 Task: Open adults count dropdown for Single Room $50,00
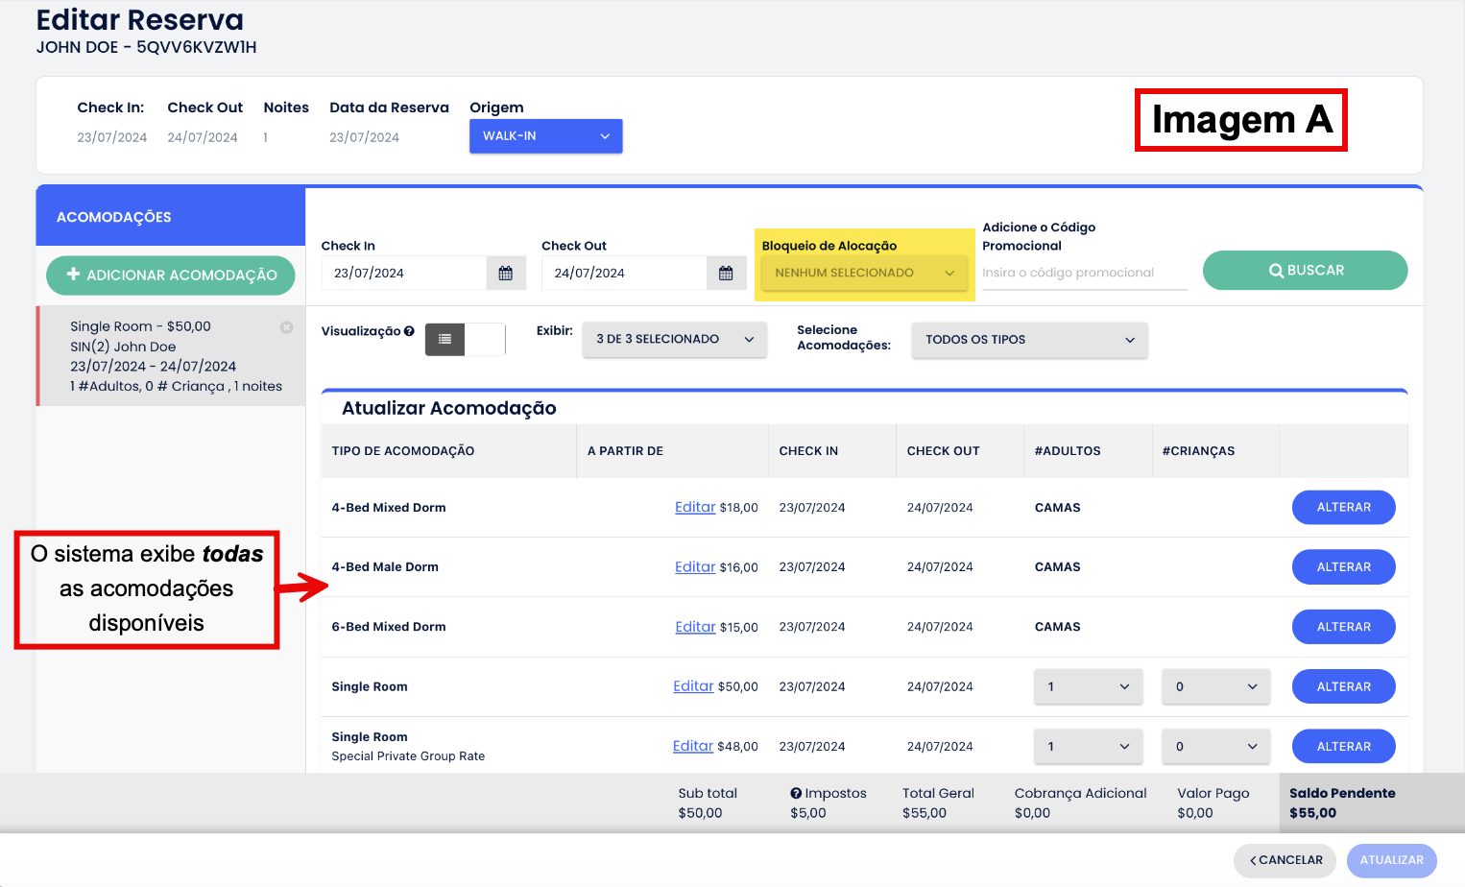(1088, 686)
